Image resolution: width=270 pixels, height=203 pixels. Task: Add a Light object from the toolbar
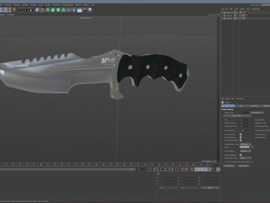[90, 10]
